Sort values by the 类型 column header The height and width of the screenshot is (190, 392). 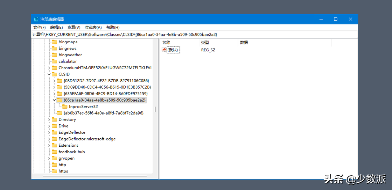[x=218, y=43]
